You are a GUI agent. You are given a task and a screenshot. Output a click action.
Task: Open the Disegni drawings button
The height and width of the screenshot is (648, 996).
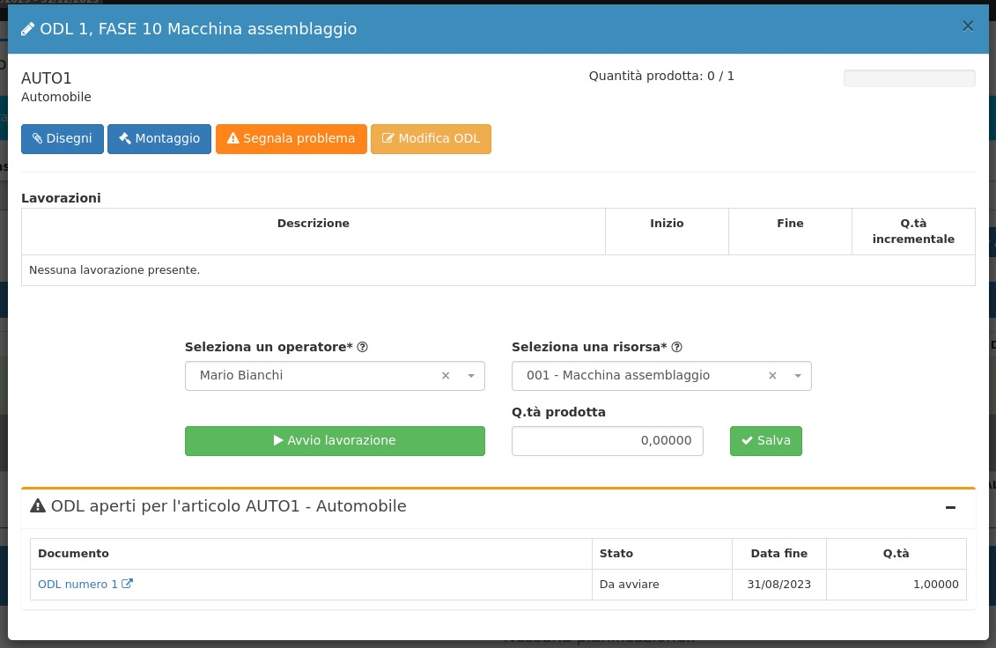(x=63, y=139)
